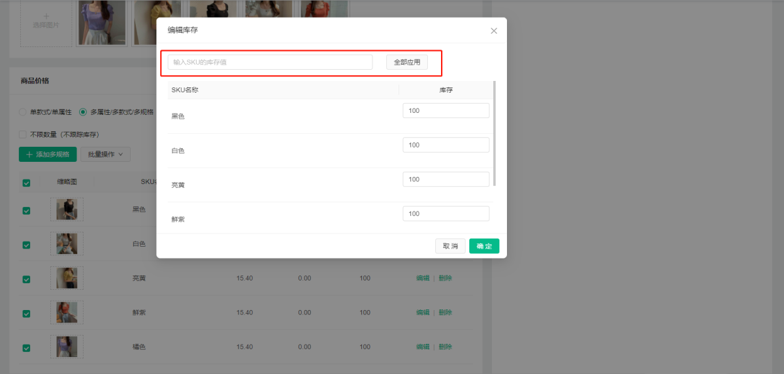Close the 编辑库存 dialog with X icon
The height and width of the screenshot is (374, 784).
pos(494,31)
